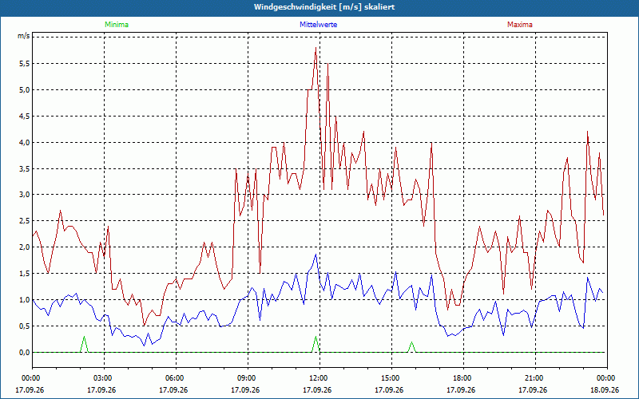Click the Windgeschwindigkeit [m/s] skaliert chart title

[x=324, y=7]
